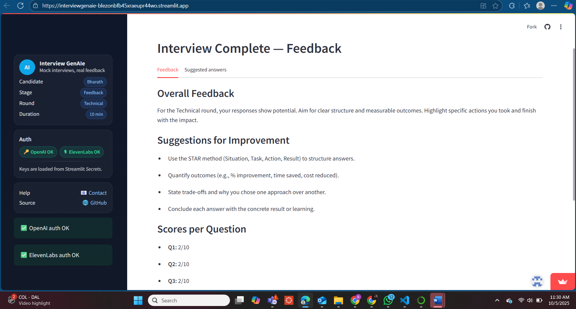
Task: Open Edge settings and more menu
Action: tap(554, 6)
